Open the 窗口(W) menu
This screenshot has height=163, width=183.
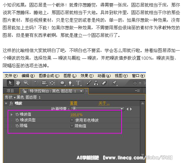(x=138, y=76)
